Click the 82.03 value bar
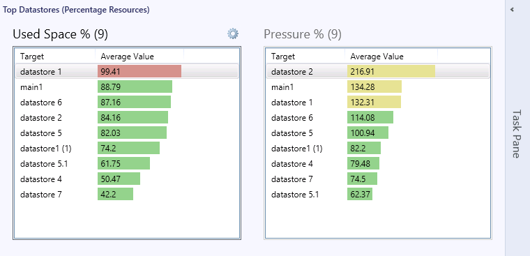 [132, 133]
